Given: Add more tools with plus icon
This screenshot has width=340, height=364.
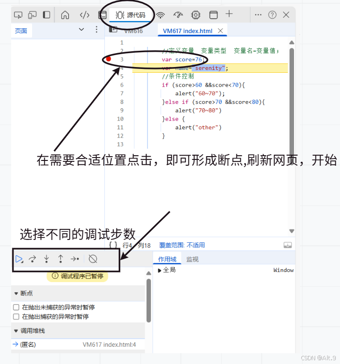Looking at the screenshot, I should 229,14.
